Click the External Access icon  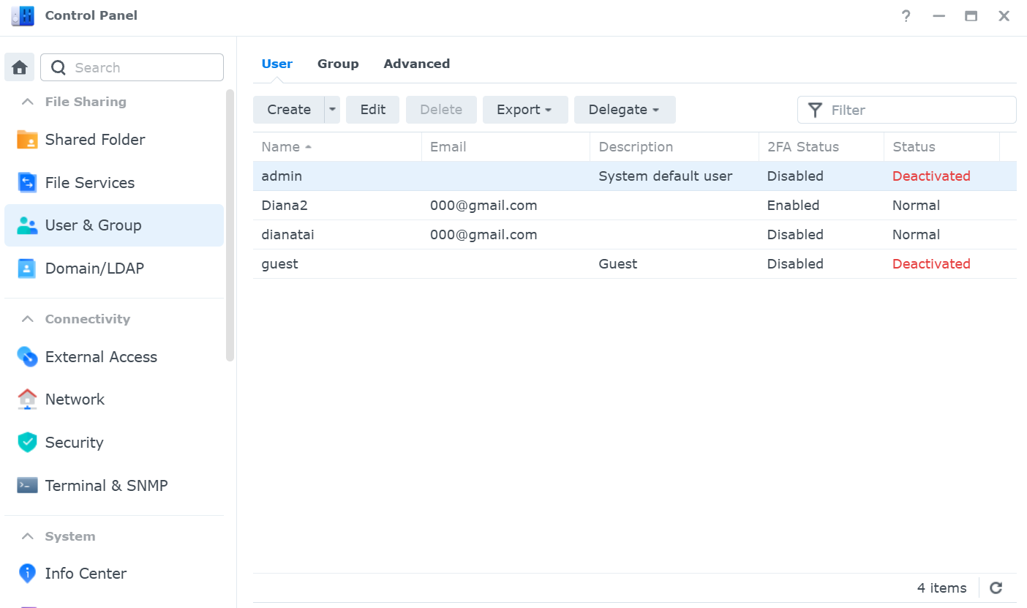point(27,357)
